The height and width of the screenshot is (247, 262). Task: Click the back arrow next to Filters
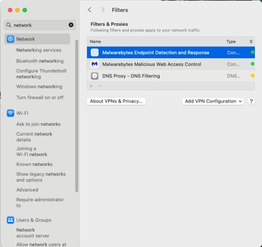(90, 10)
